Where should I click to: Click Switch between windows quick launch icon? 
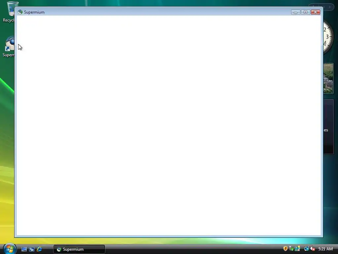tap(32, 249)
